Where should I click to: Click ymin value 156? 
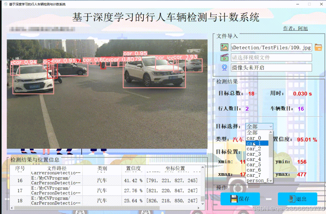click(302, 162)
